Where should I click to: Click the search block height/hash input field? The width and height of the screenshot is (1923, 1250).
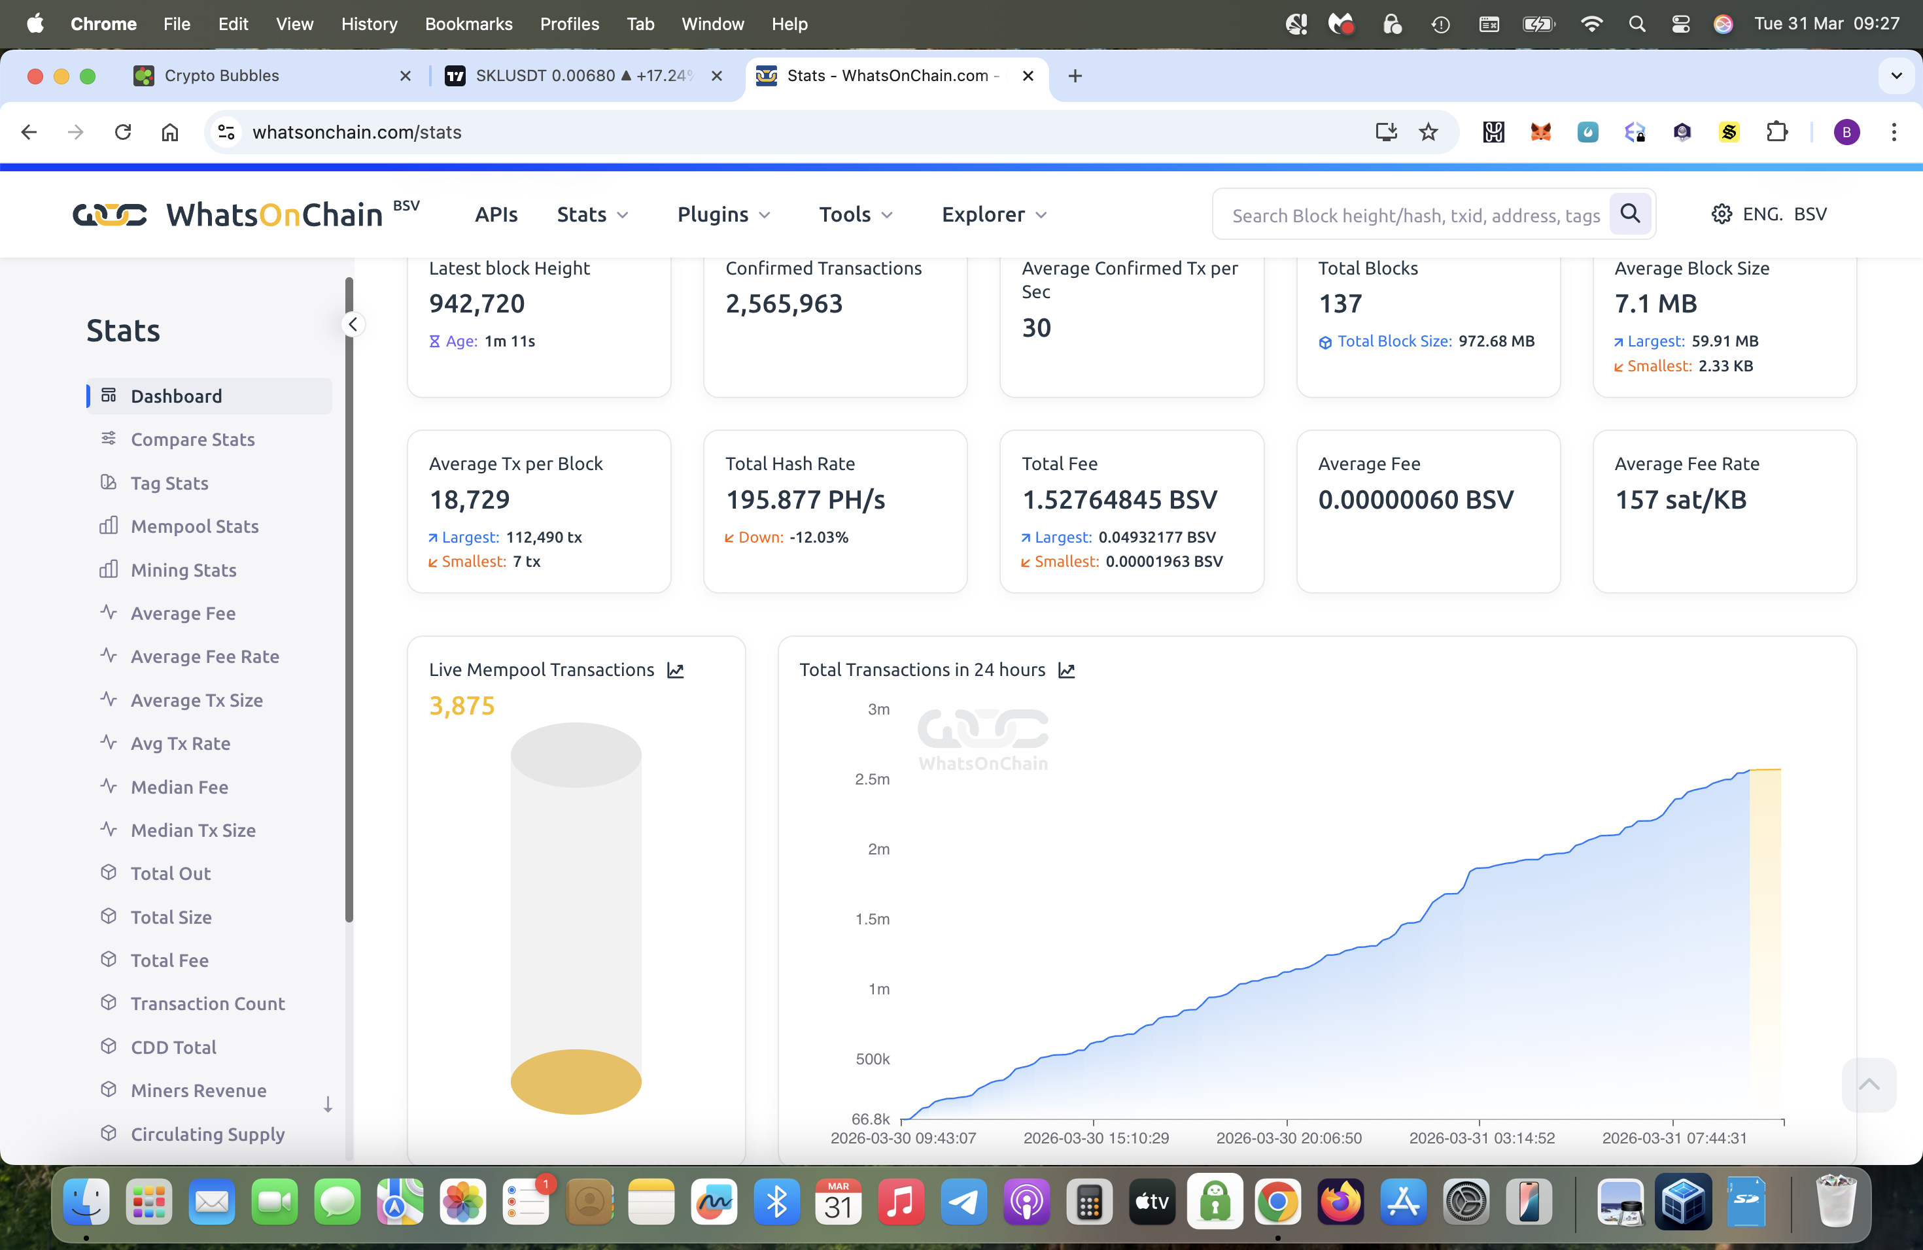(x=1415, y=215)
